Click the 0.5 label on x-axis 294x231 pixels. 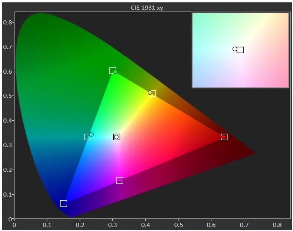[178, 225]
